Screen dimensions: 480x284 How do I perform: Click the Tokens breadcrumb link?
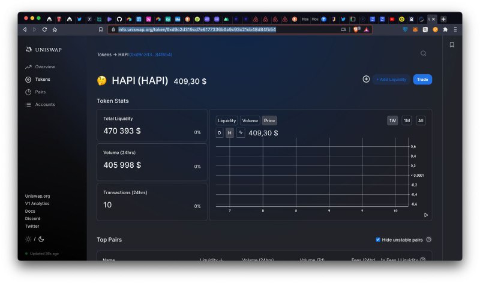(104, 55)
